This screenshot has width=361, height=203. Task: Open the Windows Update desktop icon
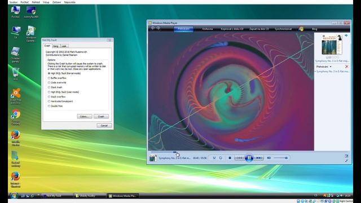tap(31, 34)
